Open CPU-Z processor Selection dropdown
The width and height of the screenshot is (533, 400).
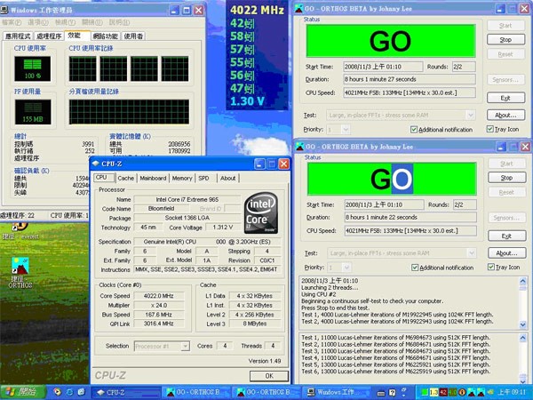(186, 347)
